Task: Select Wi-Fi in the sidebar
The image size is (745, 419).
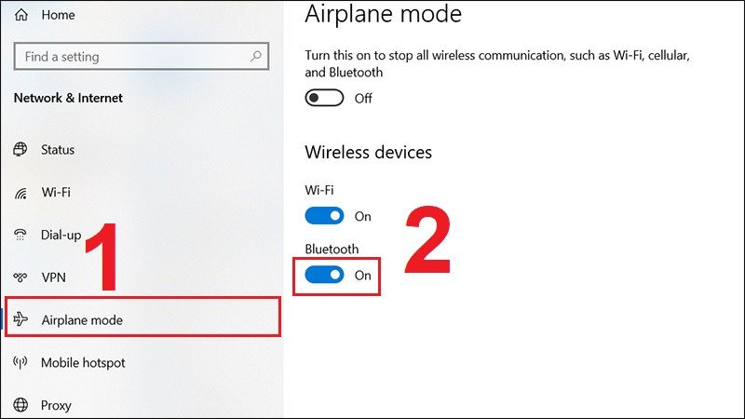Action: [56, 193]
